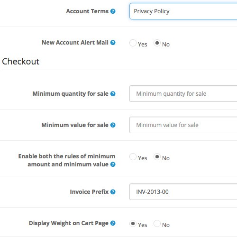Viewport: 237px width, 237px height.
Task: Show help for Minimum value for sale
Action: click(113, 125)
